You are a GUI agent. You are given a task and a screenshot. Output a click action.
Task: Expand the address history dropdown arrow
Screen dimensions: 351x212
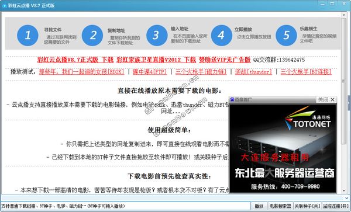tap(347, 198)
